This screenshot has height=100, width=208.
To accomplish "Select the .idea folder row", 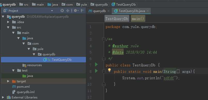I will pos(43,22).
